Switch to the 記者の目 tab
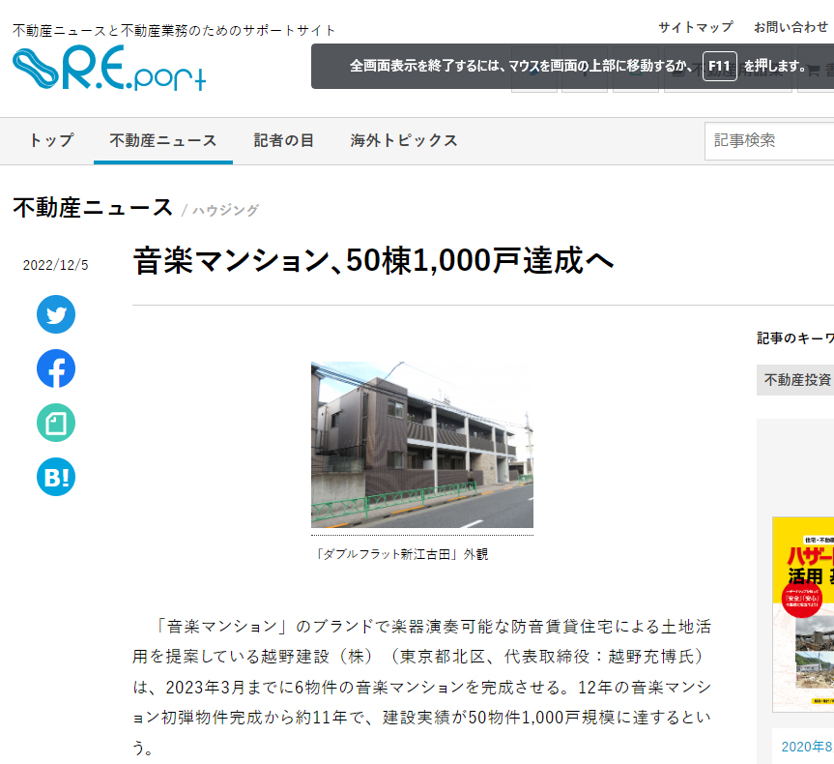 coord(284,140)
